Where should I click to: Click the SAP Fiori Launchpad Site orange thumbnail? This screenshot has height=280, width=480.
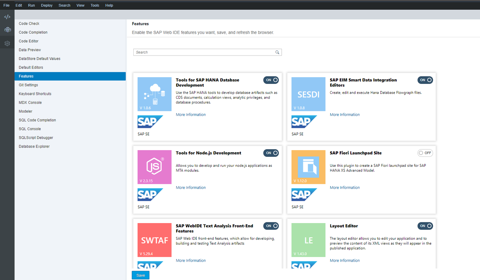308,167
